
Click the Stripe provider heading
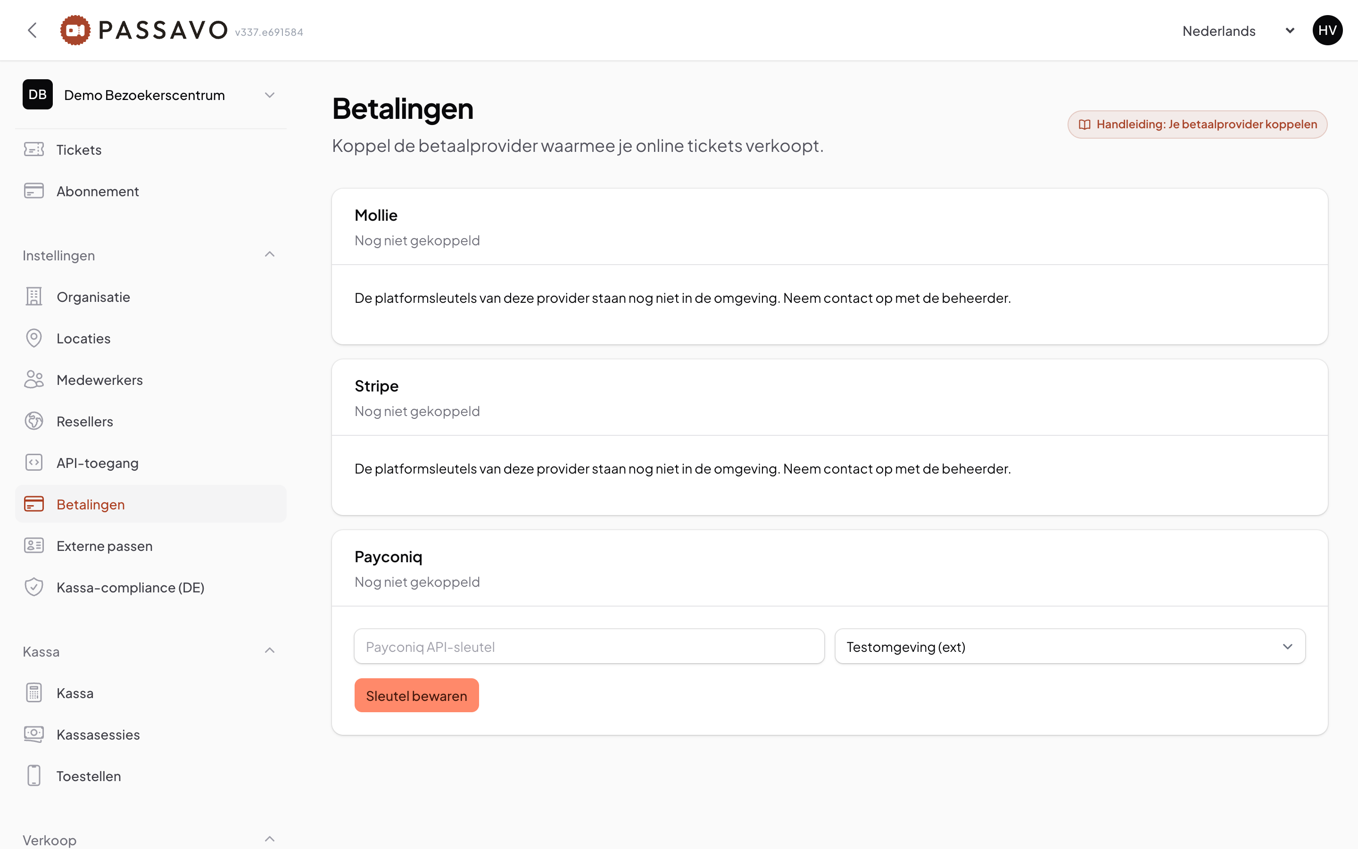[377, 386]
